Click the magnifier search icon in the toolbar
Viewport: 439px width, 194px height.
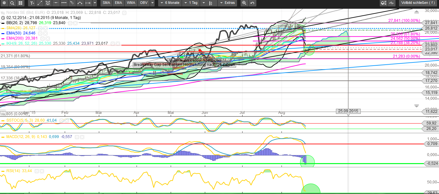pos(12,3)
